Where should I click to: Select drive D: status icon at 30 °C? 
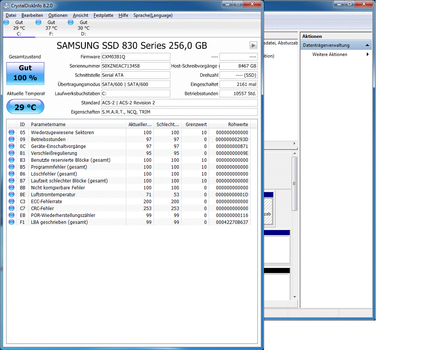[71, 22]
